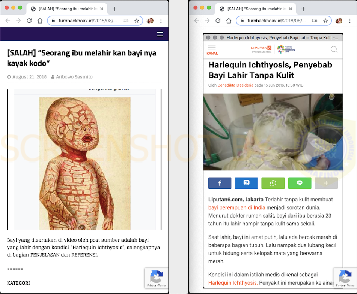Click the address bar in left window
Screen dimensions: 357x294
(95, 21)
